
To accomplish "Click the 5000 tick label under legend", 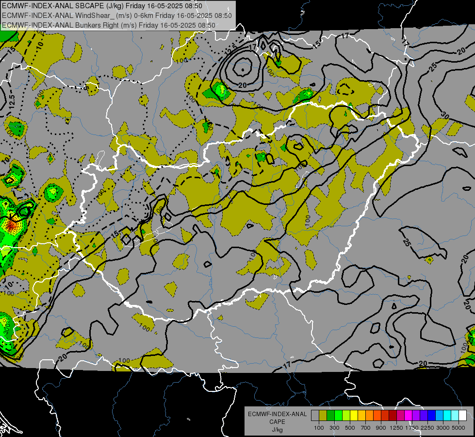I will (459, 428).
